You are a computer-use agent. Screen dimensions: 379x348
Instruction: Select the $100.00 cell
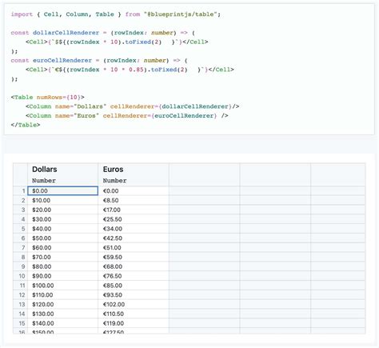tap(62, 286)
